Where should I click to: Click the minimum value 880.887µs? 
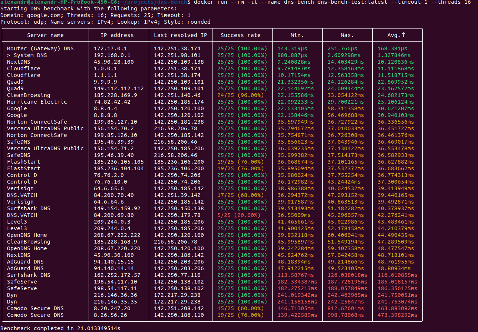[x=292, y=55]
